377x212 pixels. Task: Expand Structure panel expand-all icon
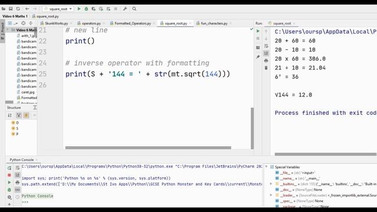click(35, 107)
